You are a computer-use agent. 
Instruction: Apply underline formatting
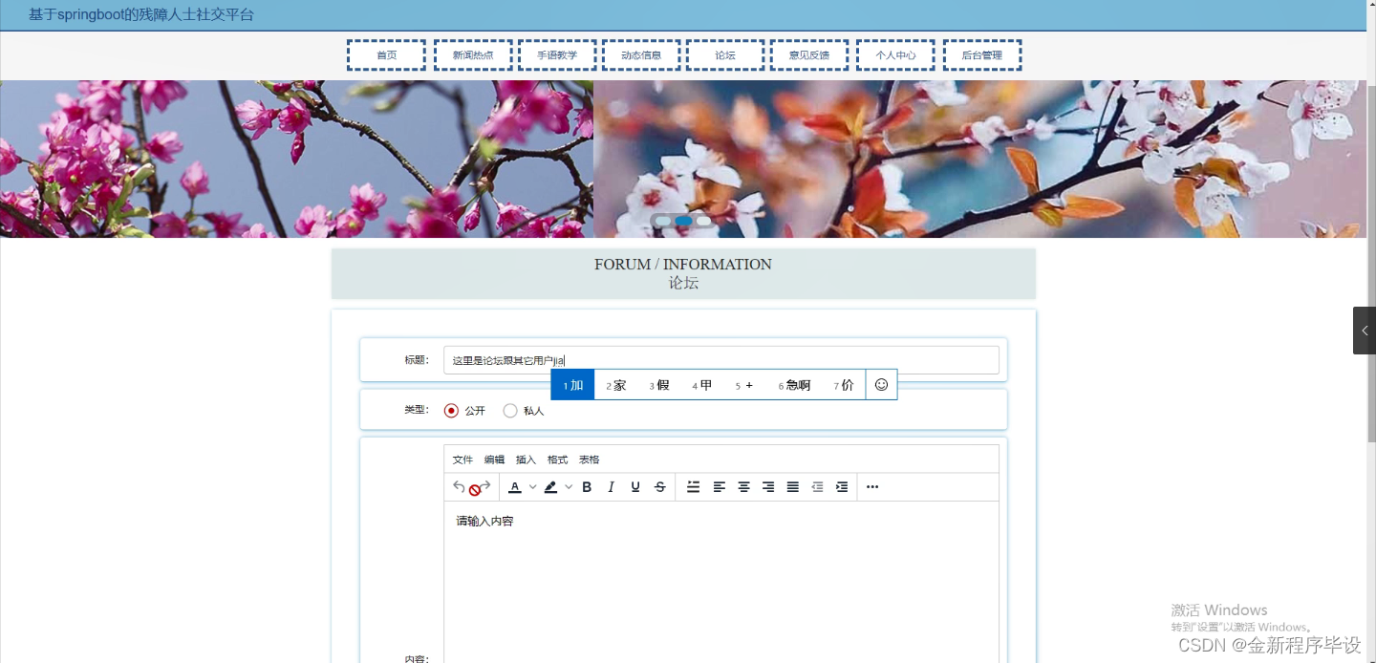pos(635,486)
